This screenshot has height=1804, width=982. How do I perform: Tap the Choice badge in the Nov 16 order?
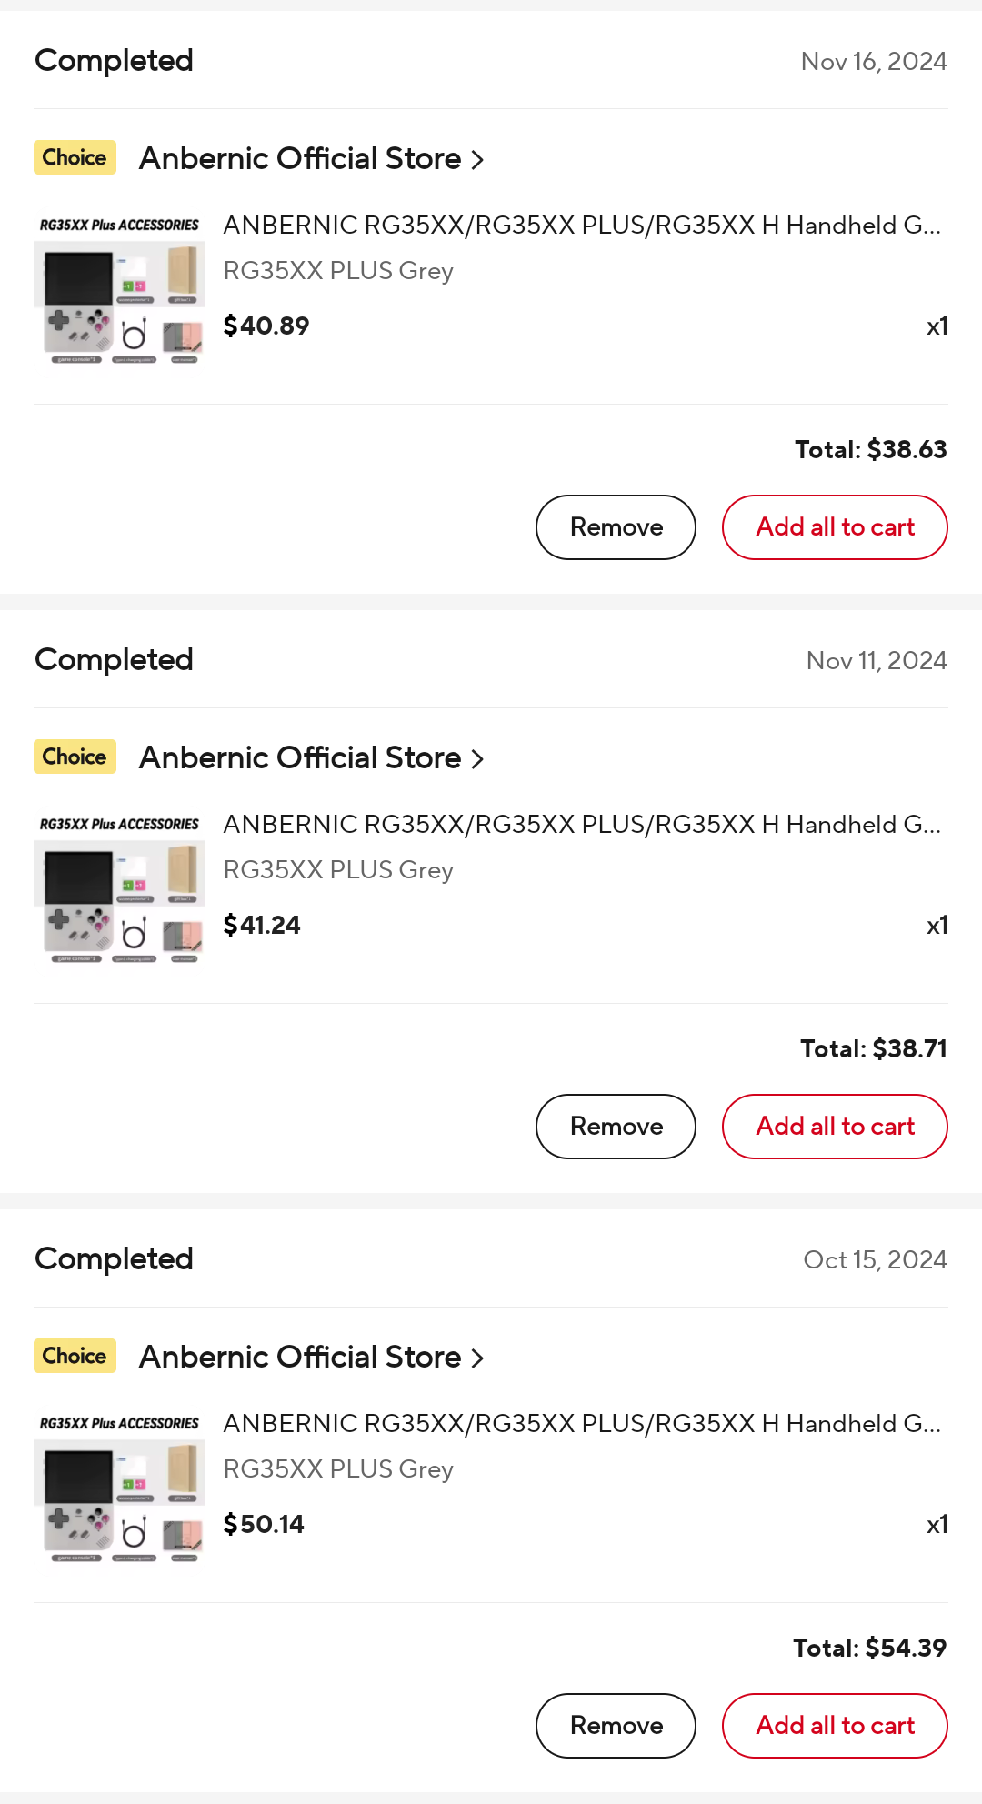[75, 157]
